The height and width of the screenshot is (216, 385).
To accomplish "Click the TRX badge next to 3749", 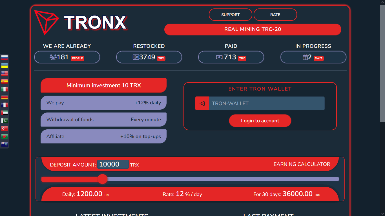I will coord(161,58).
